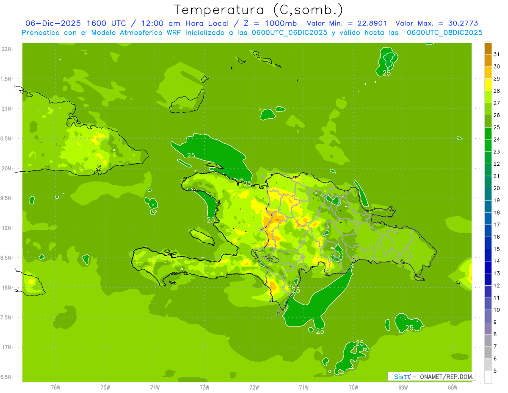Pick the legend color band between 9 and 10

pos(488,316)
